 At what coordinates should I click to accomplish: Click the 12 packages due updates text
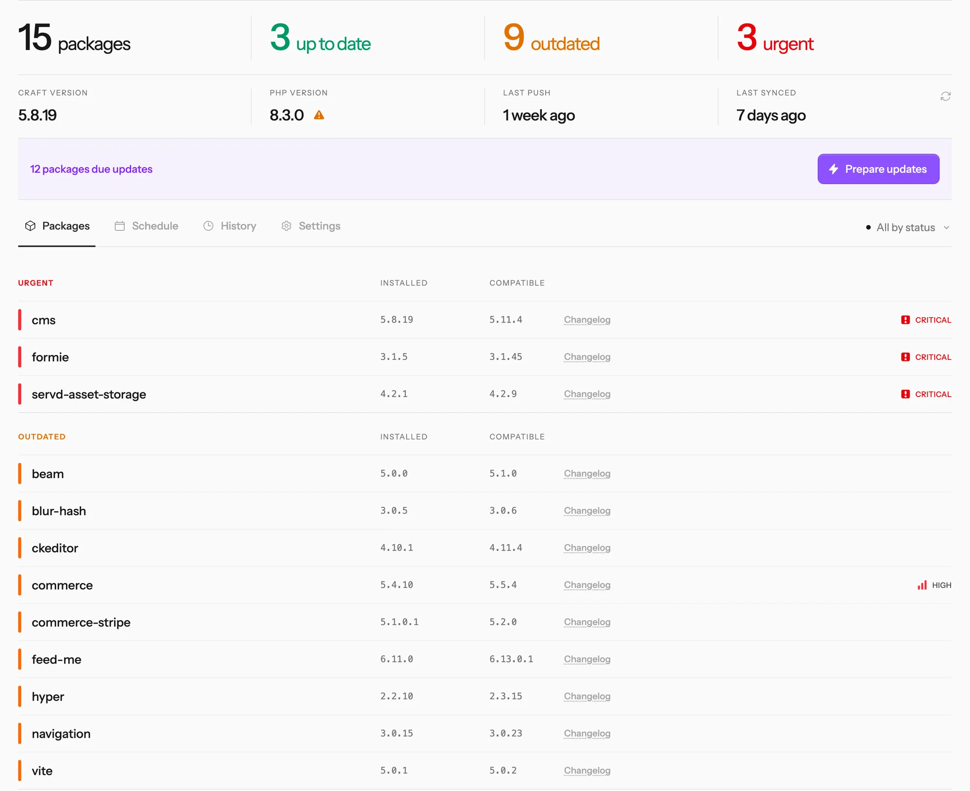pyautogui.click(x=91, y=169)
